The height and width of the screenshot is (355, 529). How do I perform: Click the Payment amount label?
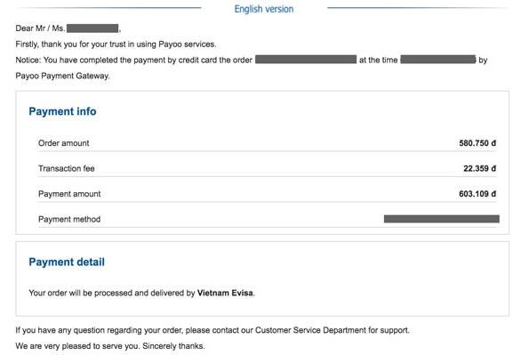point(69,194)
